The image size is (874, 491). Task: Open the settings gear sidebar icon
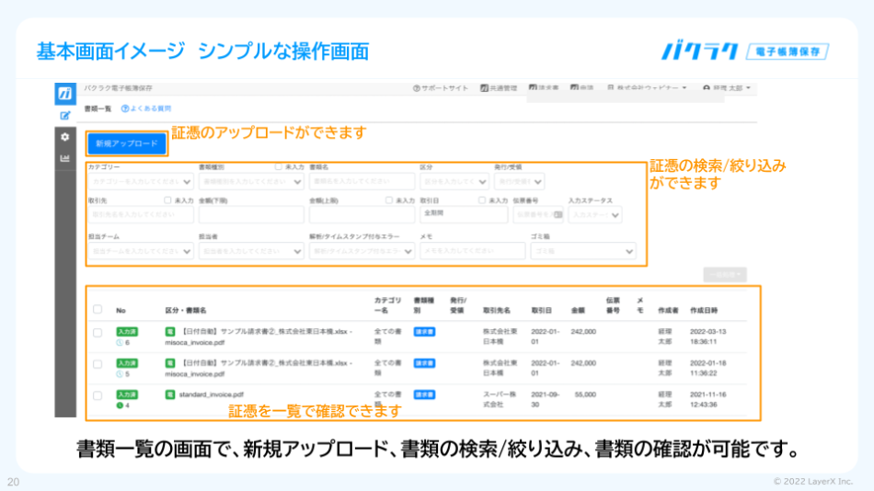(65, 137)
